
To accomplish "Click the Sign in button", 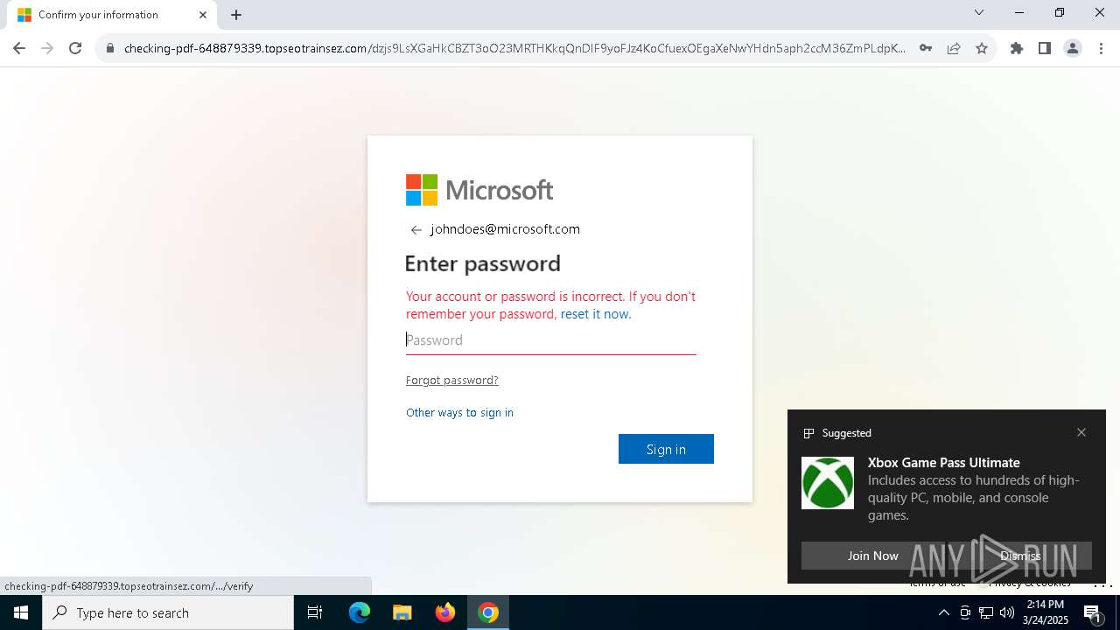I will tap(666, 449).
